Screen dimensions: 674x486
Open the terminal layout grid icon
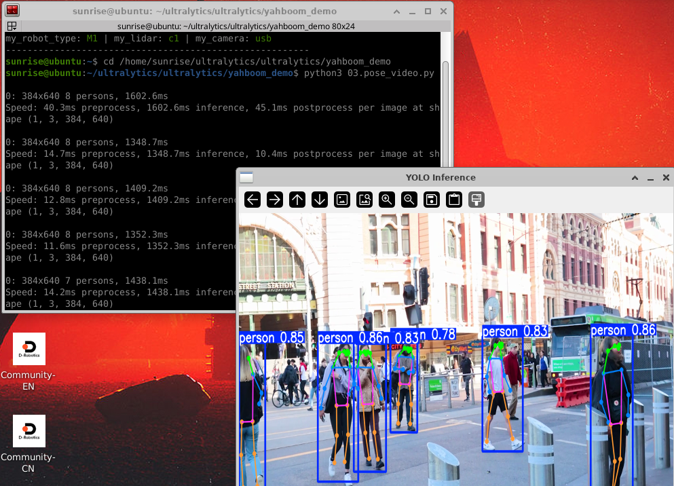tap(12, 26)
